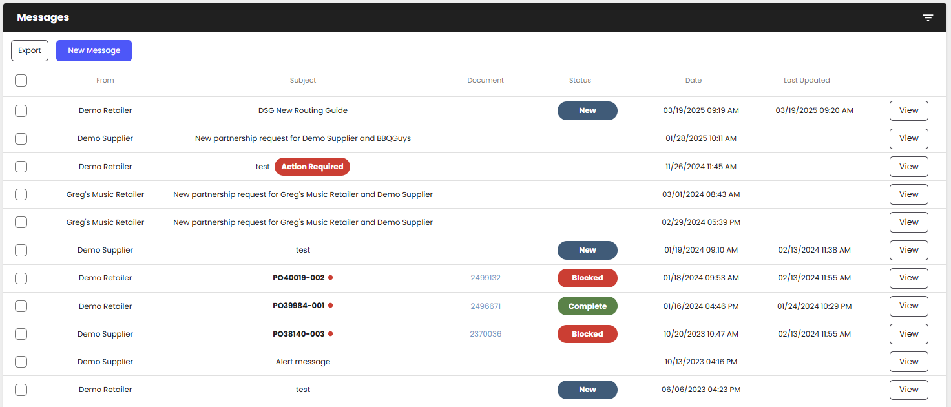Check the DSG New Routing Guide row checkbox

coord(21,110)
